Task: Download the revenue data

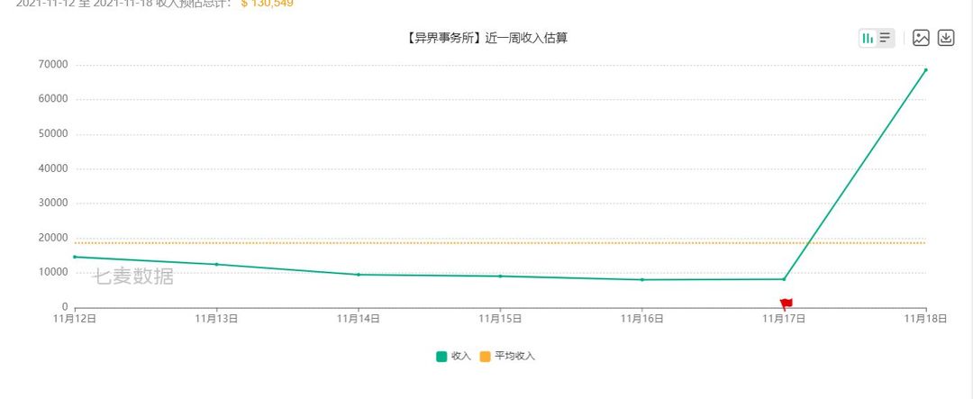Action: [946, 38]
